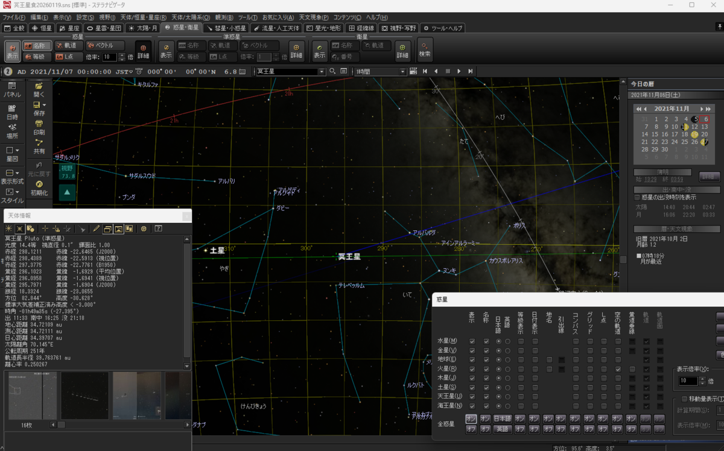Screen dimensions: 724x451
Task: Click the image display icon in 天体情報
Action: pyautogui.click(x=119, y=229)
